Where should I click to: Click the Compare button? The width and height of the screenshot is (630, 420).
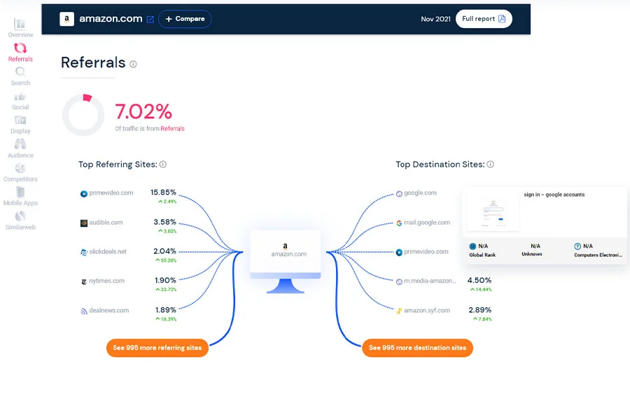pos(185,19)
